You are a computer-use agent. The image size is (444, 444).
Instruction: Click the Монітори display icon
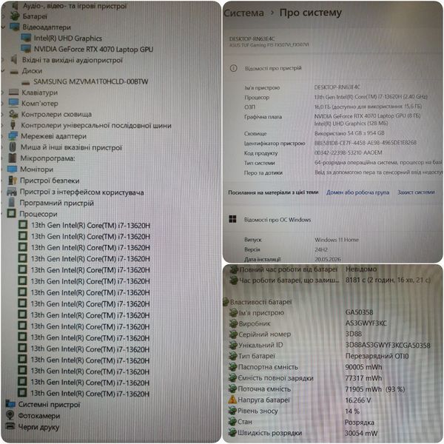point(13,169)
